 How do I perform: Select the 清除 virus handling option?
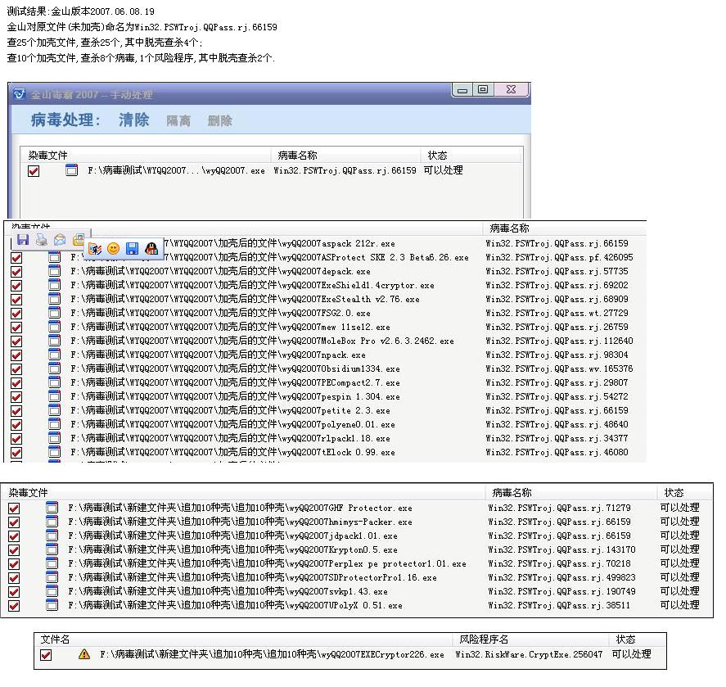[x=133, y=120]
